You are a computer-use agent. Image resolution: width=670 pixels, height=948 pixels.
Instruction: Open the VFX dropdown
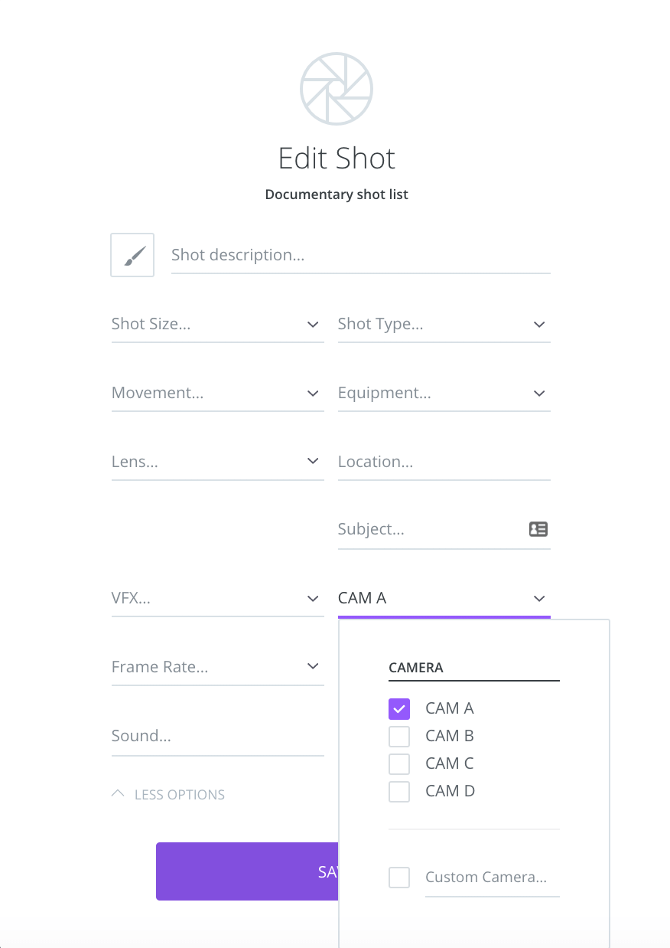click(217, 599)
